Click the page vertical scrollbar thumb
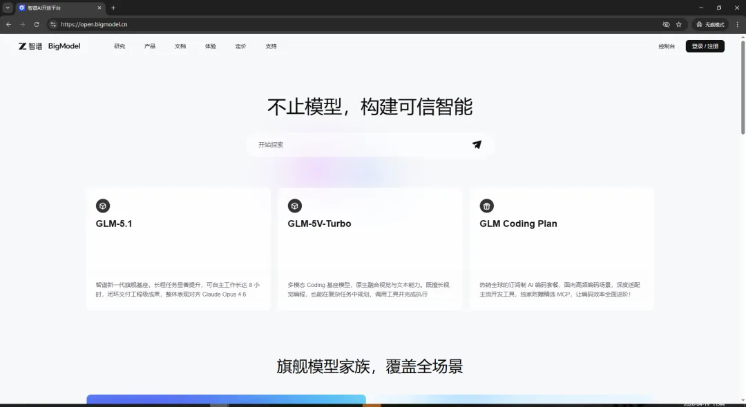The height and width of the screenshot is (407, 746). click(x=743, y=88)
